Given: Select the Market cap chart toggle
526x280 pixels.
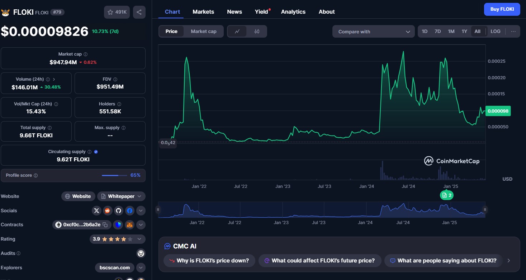Looking at the screenshot, I should coord(204,32).
